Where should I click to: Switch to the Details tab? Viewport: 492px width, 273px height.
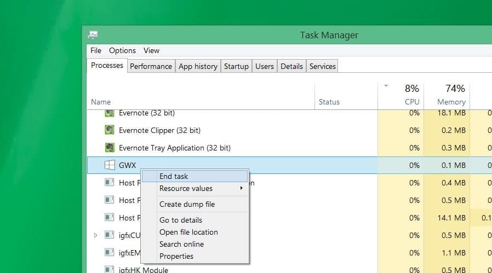291,66
